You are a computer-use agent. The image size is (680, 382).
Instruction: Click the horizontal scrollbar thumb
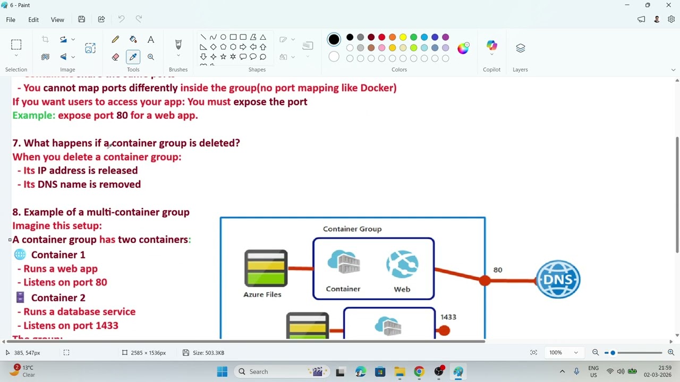[247, 341]
